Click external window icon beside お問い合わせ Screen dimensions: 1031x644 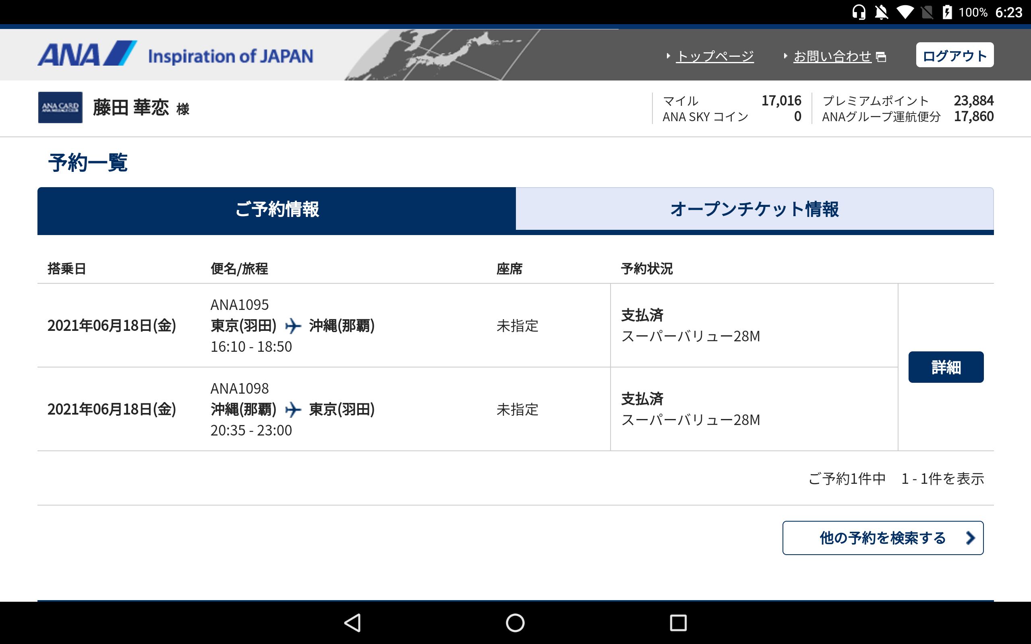point(881,57)
